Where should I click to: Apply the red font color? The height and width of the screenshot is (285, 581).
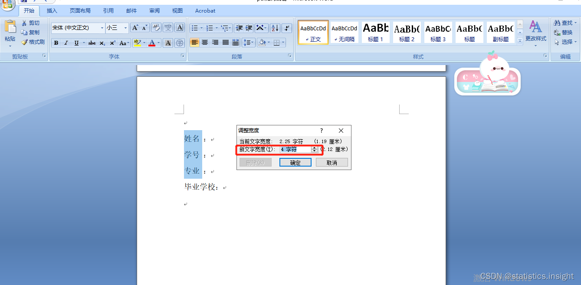coord(152,43)
